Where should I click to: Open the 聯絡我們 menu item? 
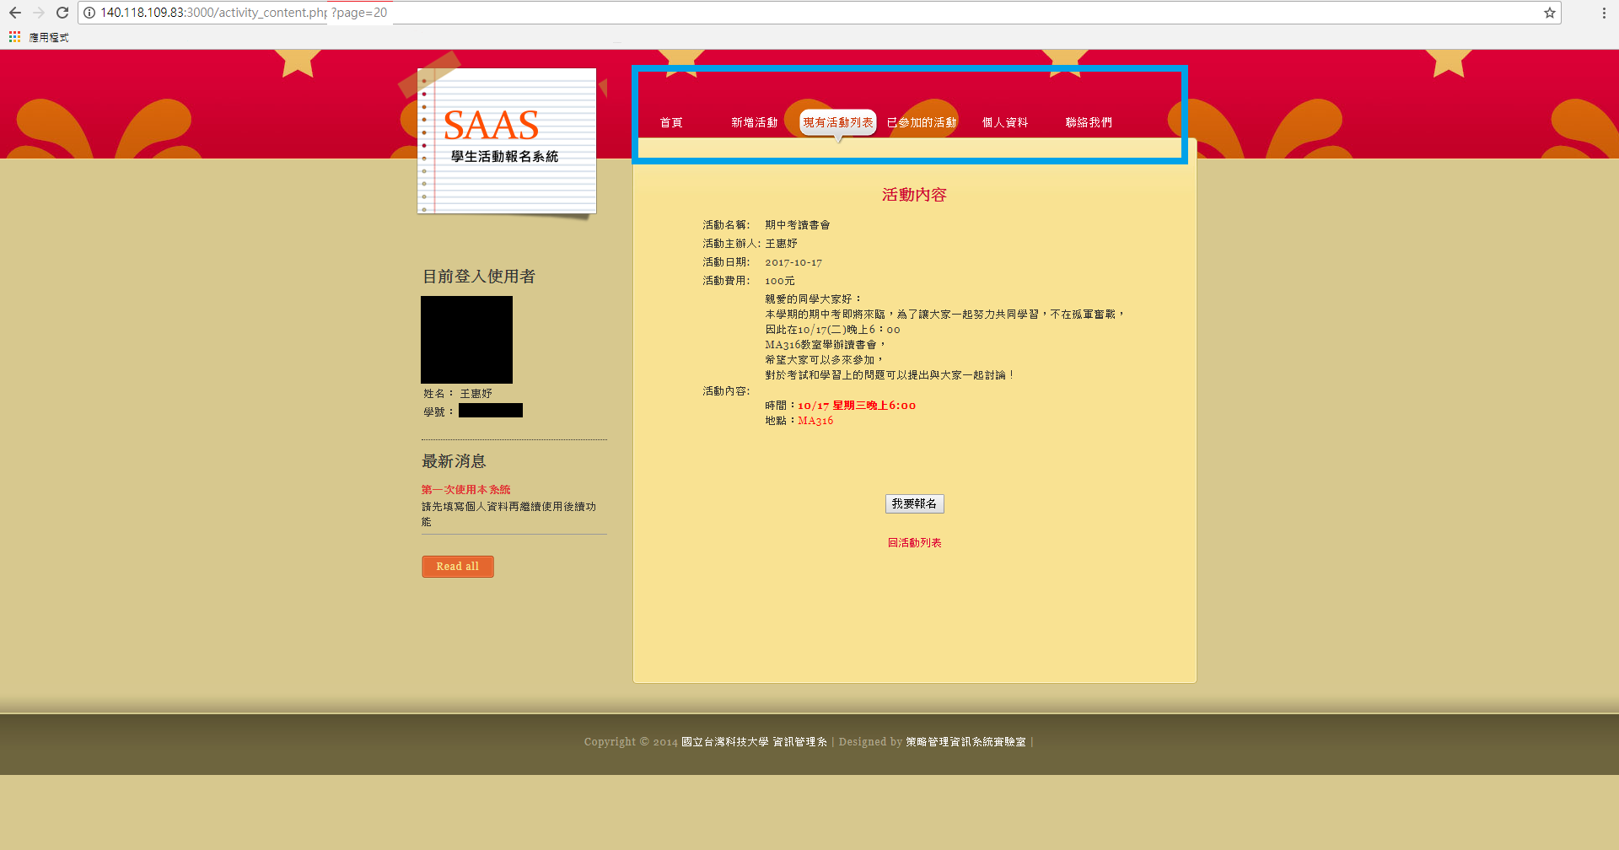tap(1089, 122)
